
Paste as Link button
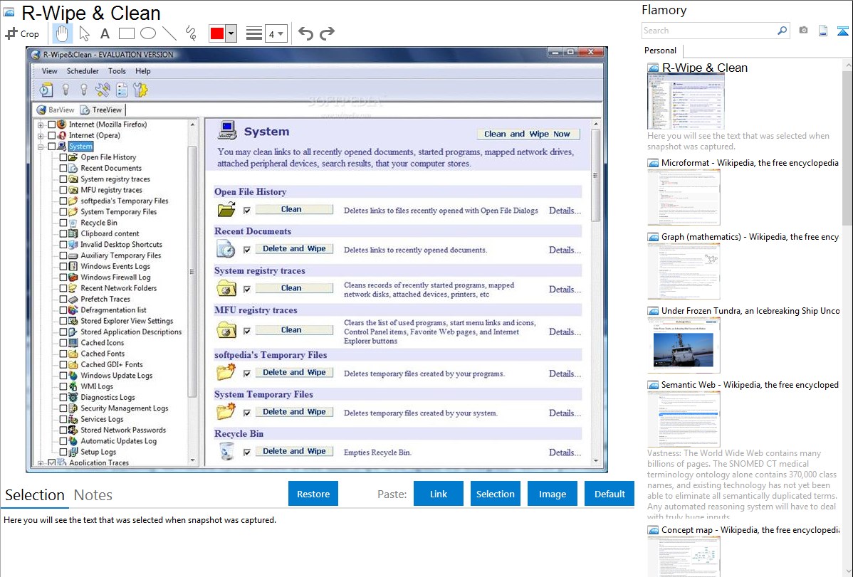click(x=439, y=494)
